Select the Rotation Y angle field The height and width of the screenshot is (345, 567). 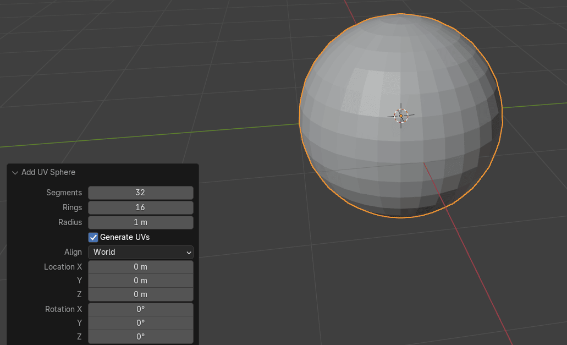tap(140, 323)
